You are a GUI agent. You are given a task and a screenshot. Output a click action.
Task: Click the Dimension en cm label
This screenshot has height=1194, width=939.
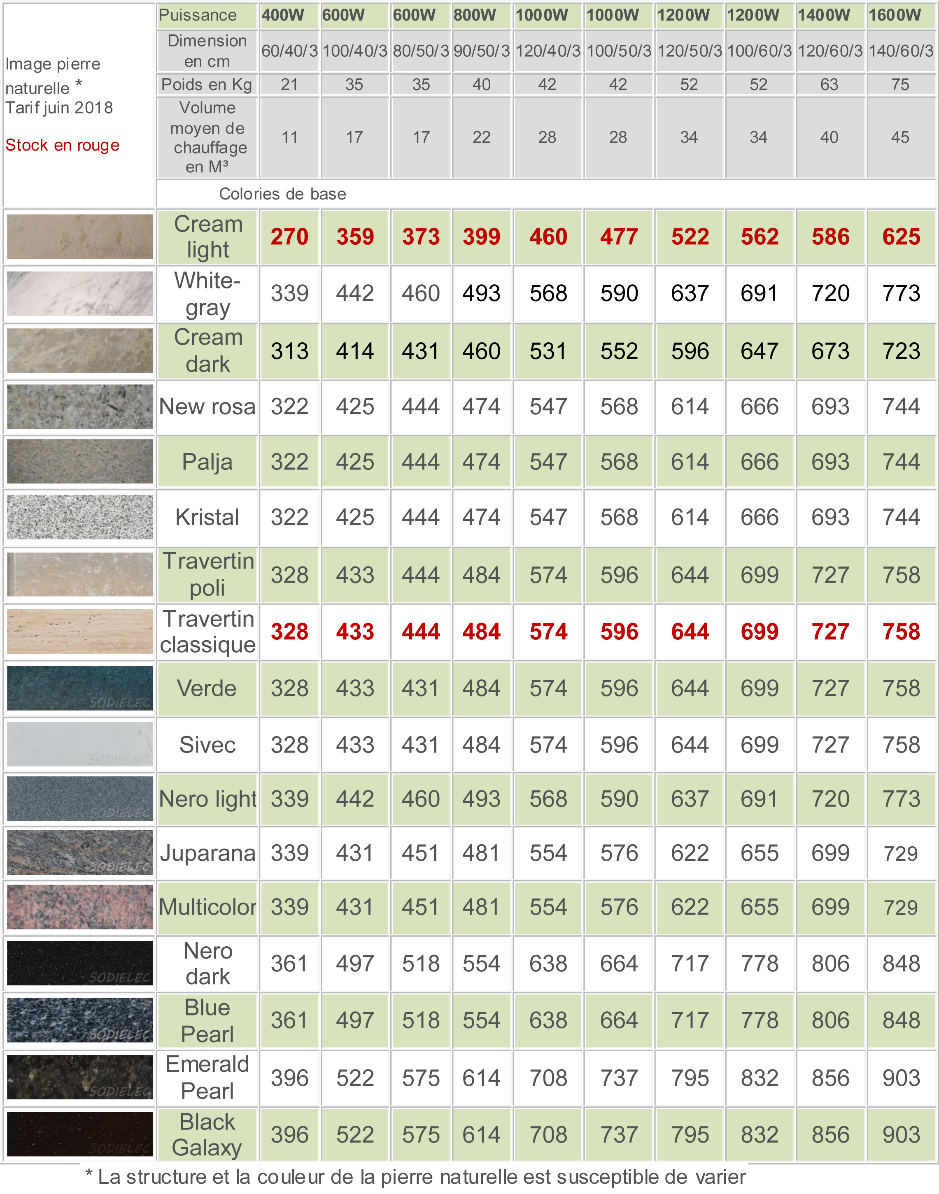pyautogui.click(x=207, y=51)
